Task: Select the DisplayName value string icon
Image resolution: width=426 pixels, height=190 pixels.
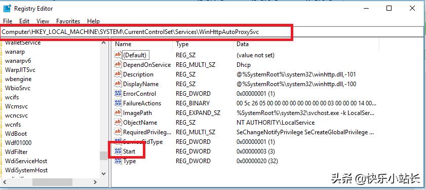Action: point(118,84)
